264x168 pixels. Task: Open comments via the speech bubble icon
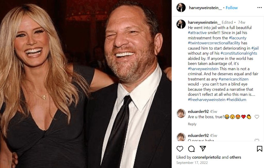(x=191, y=149)
